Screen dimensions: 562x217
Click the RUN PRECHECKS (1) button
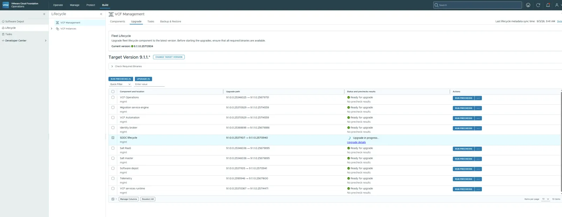click(121, 79)
